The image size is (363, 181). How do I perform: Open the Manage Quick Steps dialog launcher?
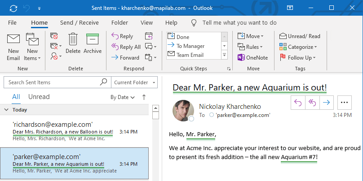[x=229, y=69]
